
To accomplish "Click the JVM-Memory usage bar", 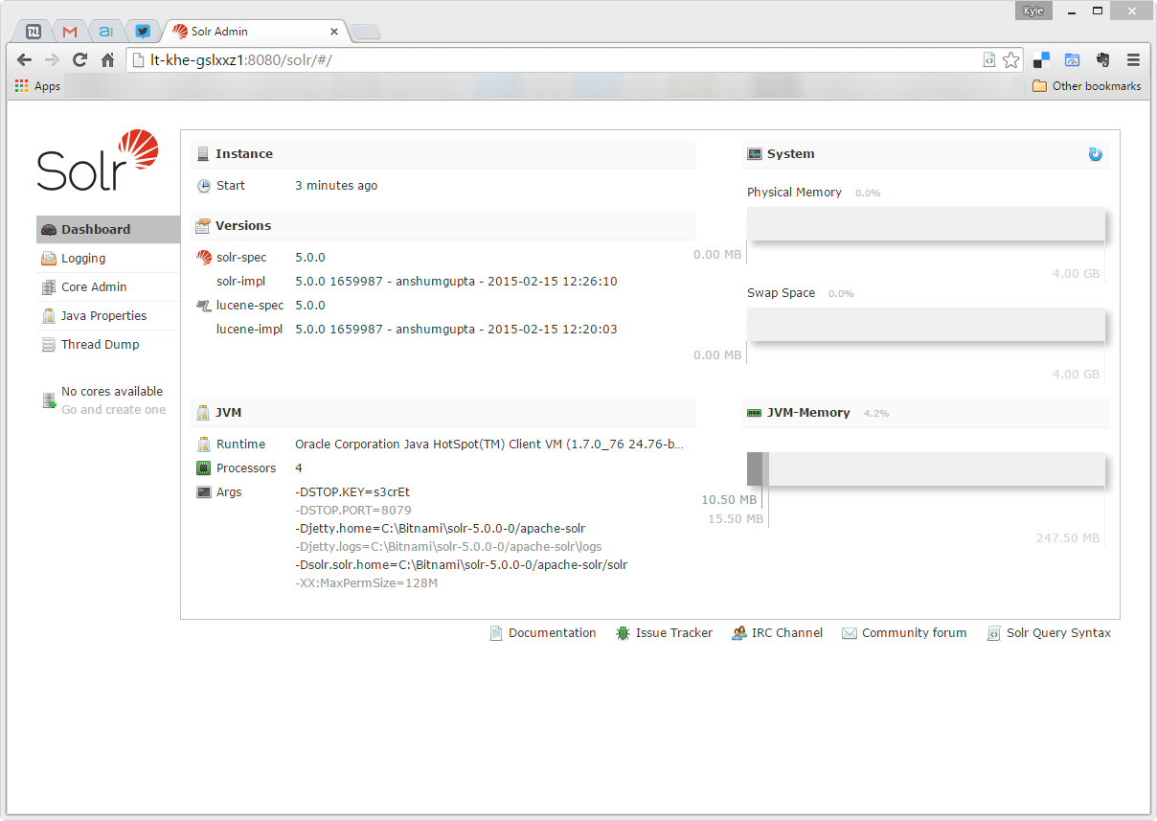I will (x=926, y=469).
